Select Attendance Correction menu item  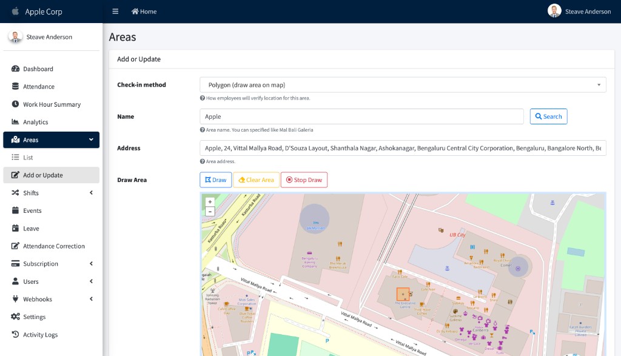pos(53,246)
